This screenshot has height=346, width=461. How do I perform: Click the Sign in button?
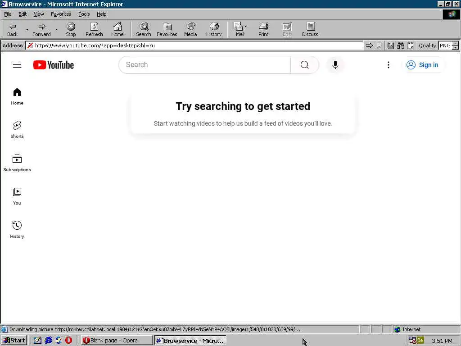tap(422, 65)
